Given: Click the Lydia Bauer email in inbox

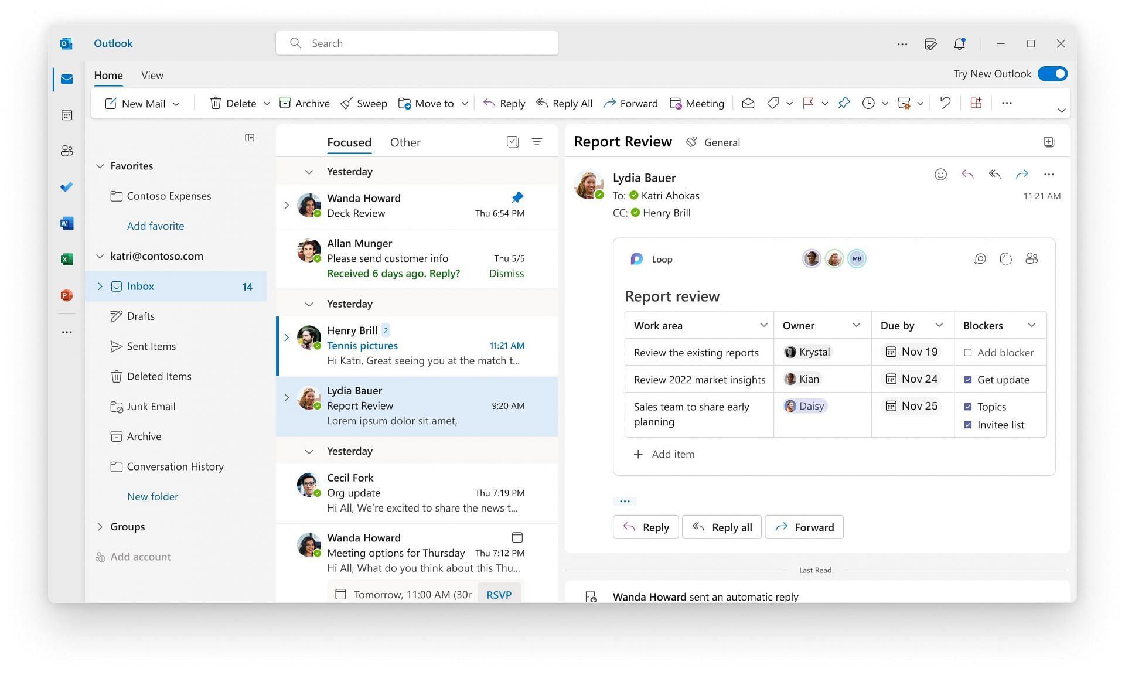Looking at the screenshot, I should pos(417,405).
